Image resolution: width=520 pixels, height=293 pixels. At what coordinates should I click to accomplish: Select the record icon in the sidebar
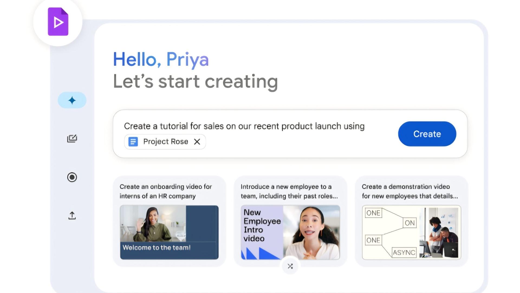(x=72, y=177)
